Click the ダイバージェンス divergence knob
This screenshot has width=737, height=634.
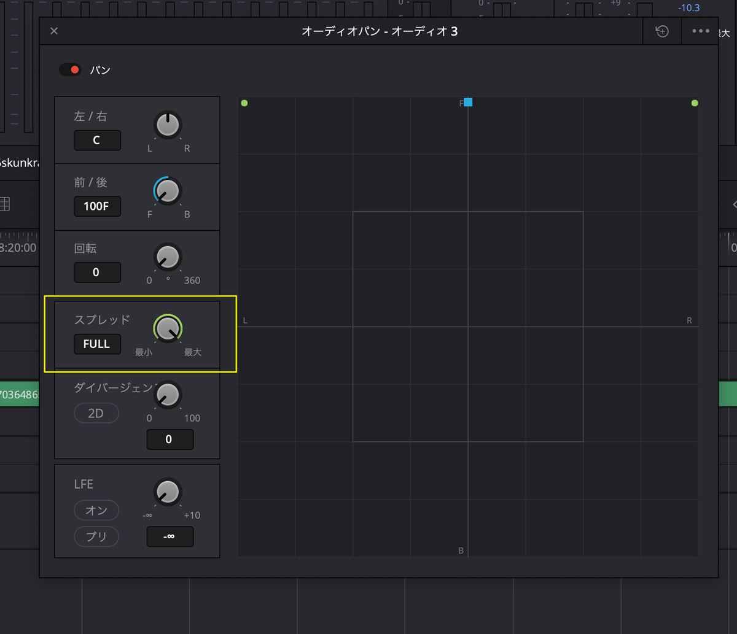click(168, 395)
